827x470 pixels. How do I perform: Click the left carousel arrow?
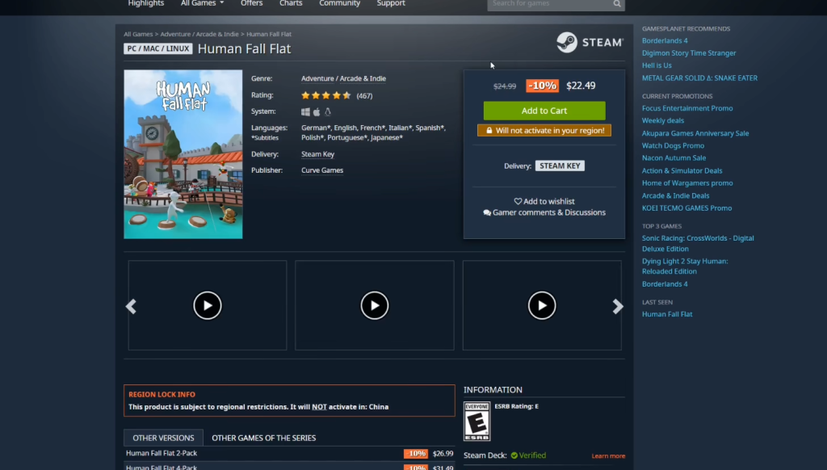(131, 306)
